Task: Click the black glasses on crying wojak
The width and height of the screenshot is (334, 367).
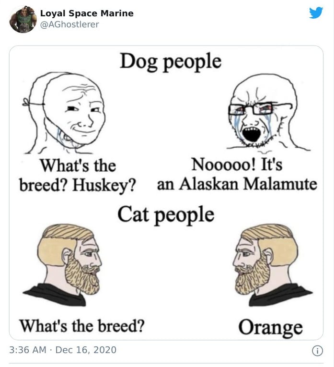Action: pyautogui.click(x=260, y=108)
